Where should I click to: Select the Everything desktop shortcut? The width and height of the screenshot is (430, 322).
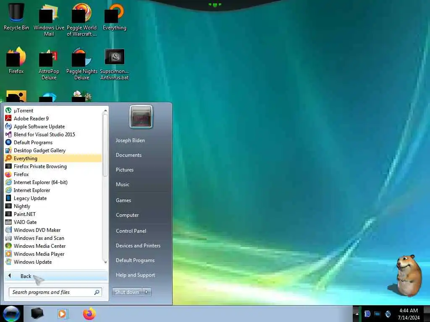(x=114, y=16)
